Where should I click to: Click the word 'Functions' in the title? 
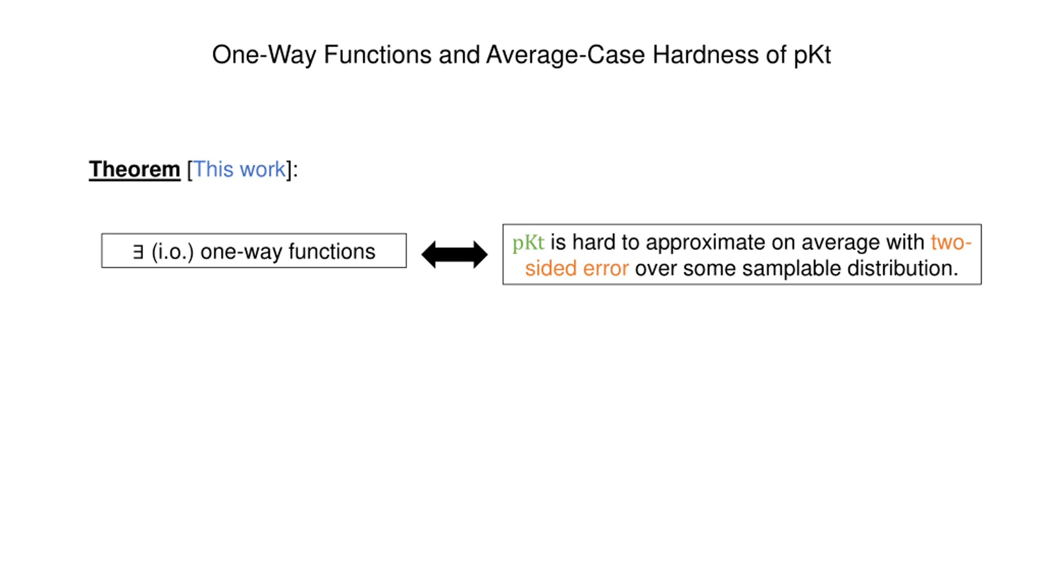point(378,55)
